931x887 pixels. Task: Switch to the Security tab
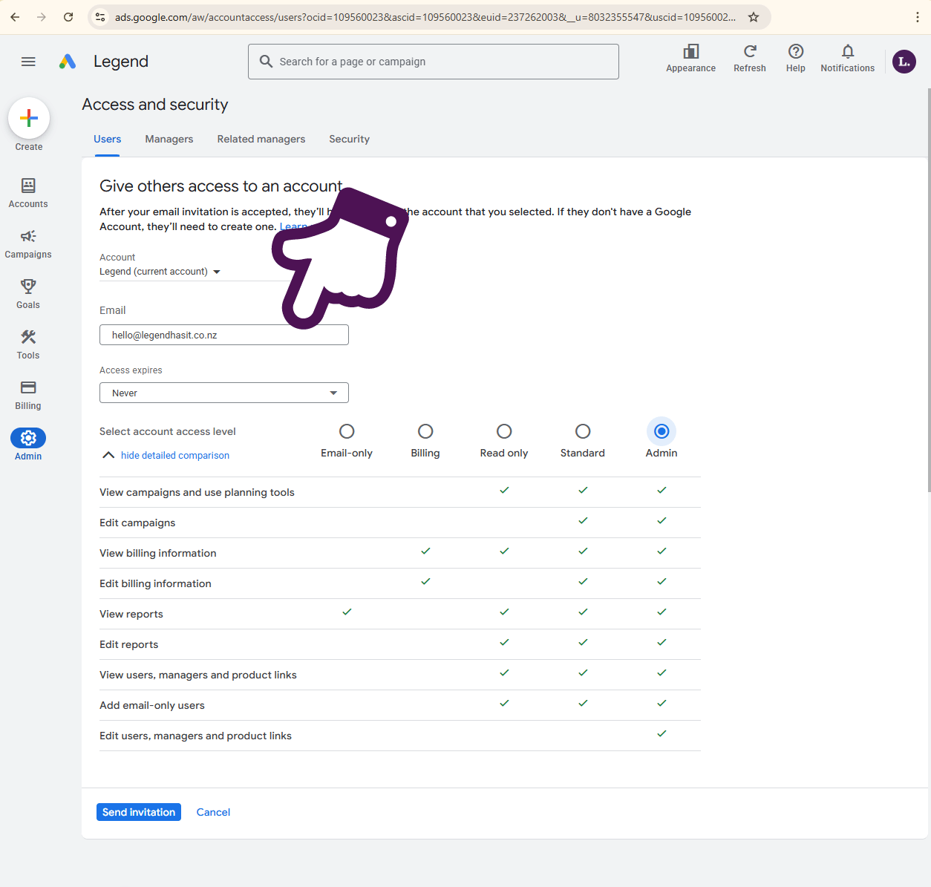(349, 139)
